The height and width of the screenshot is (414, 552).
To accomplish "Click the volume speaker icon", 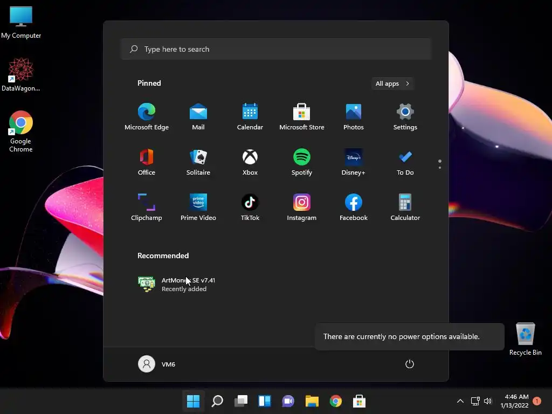I will [487, 401].
